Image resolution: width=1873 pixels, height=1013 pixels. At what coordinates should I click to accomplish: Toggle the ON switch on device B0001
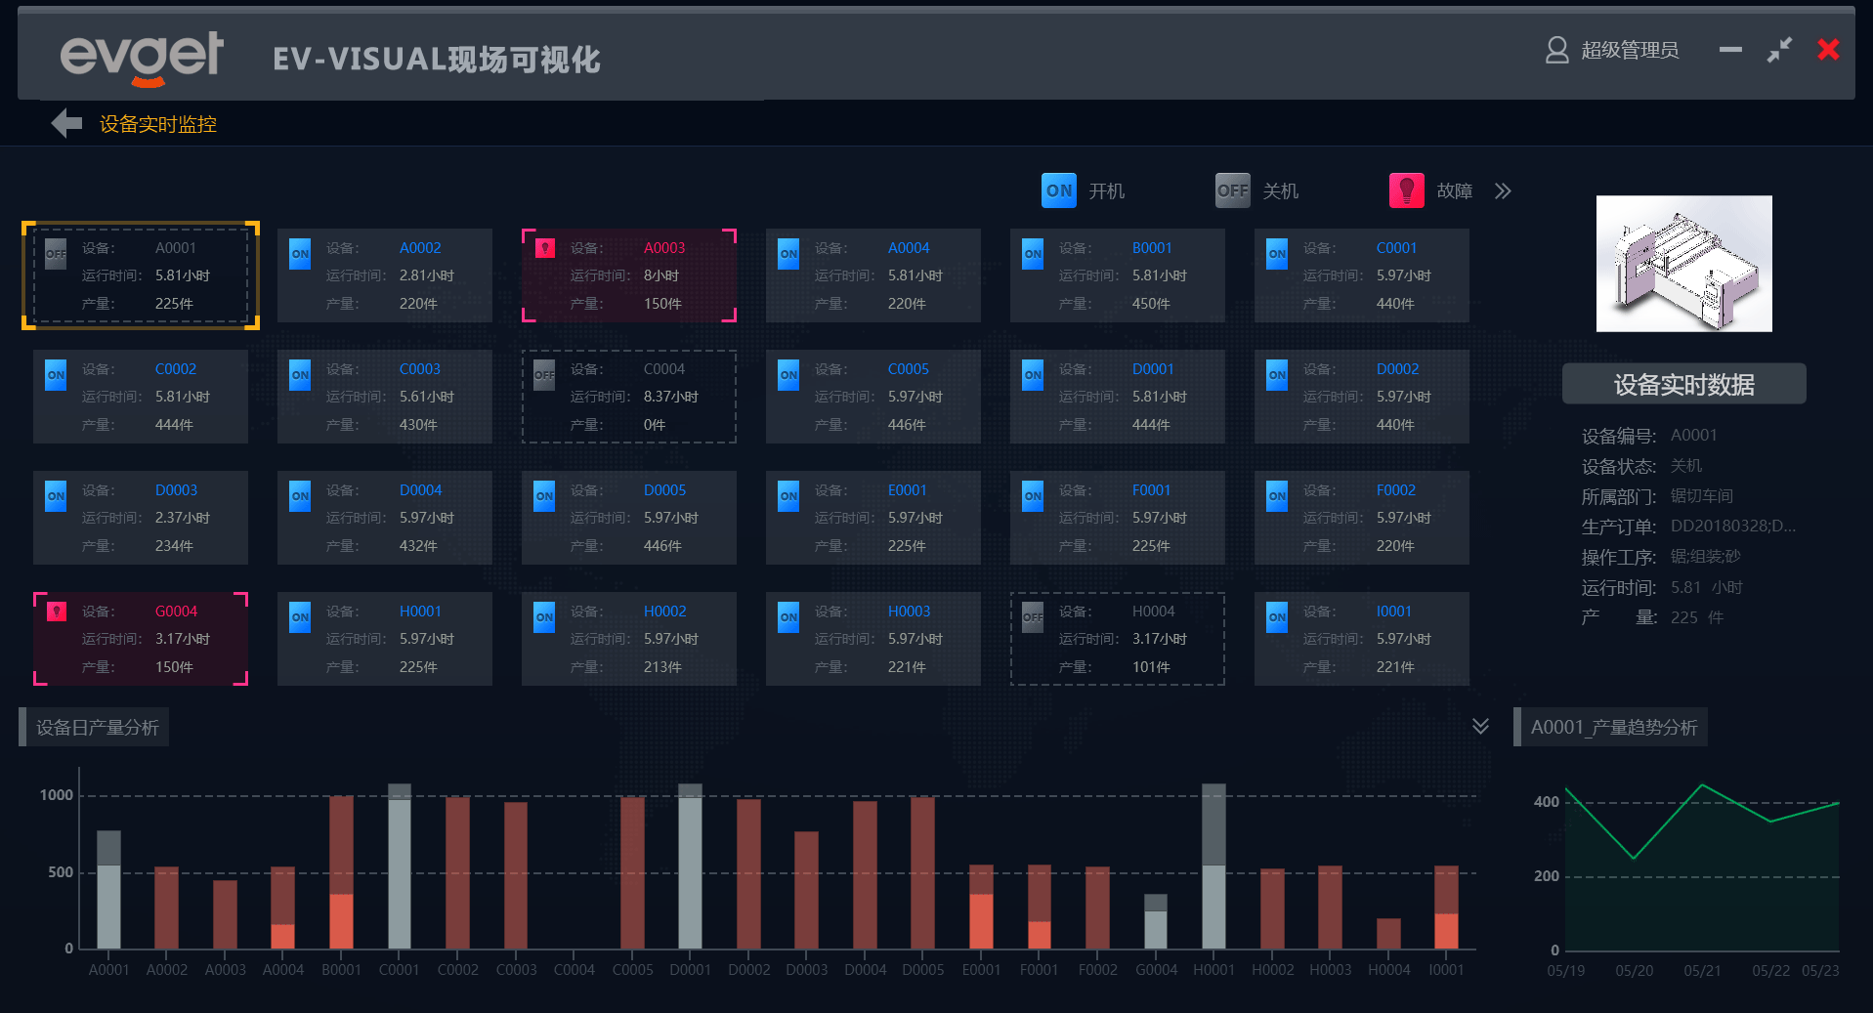(x=1033, y=253)
